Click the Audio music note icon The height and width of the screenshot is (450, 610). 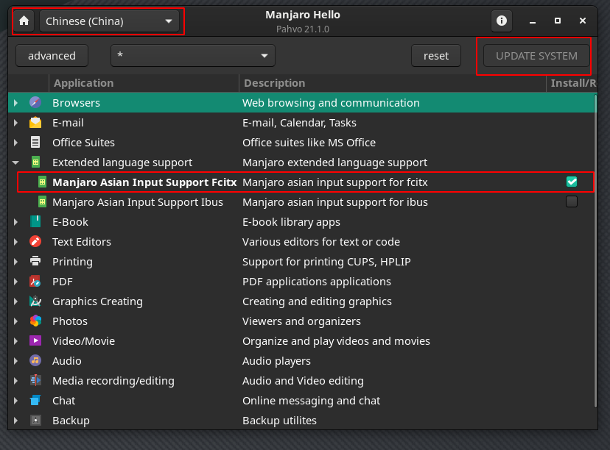pos(35,360)
